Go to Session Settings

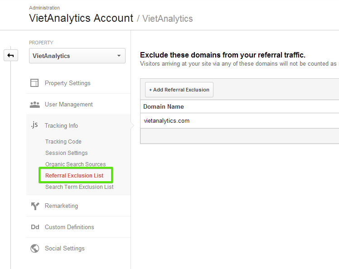coord(67,153)
